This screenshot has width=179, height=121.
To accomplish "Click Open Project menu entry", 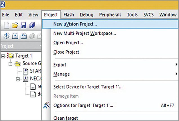I will coord(68,43).
